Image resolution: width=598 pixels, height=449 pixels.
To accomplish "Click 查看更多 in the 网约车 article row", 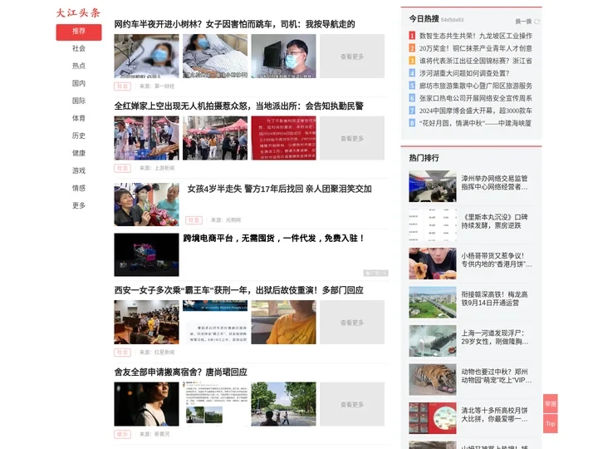I will [x=352, y=57].
